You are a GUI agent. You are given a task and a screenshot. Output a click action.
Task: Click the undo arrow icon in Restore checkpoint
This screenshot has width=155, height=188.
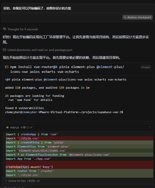[125, 17]
